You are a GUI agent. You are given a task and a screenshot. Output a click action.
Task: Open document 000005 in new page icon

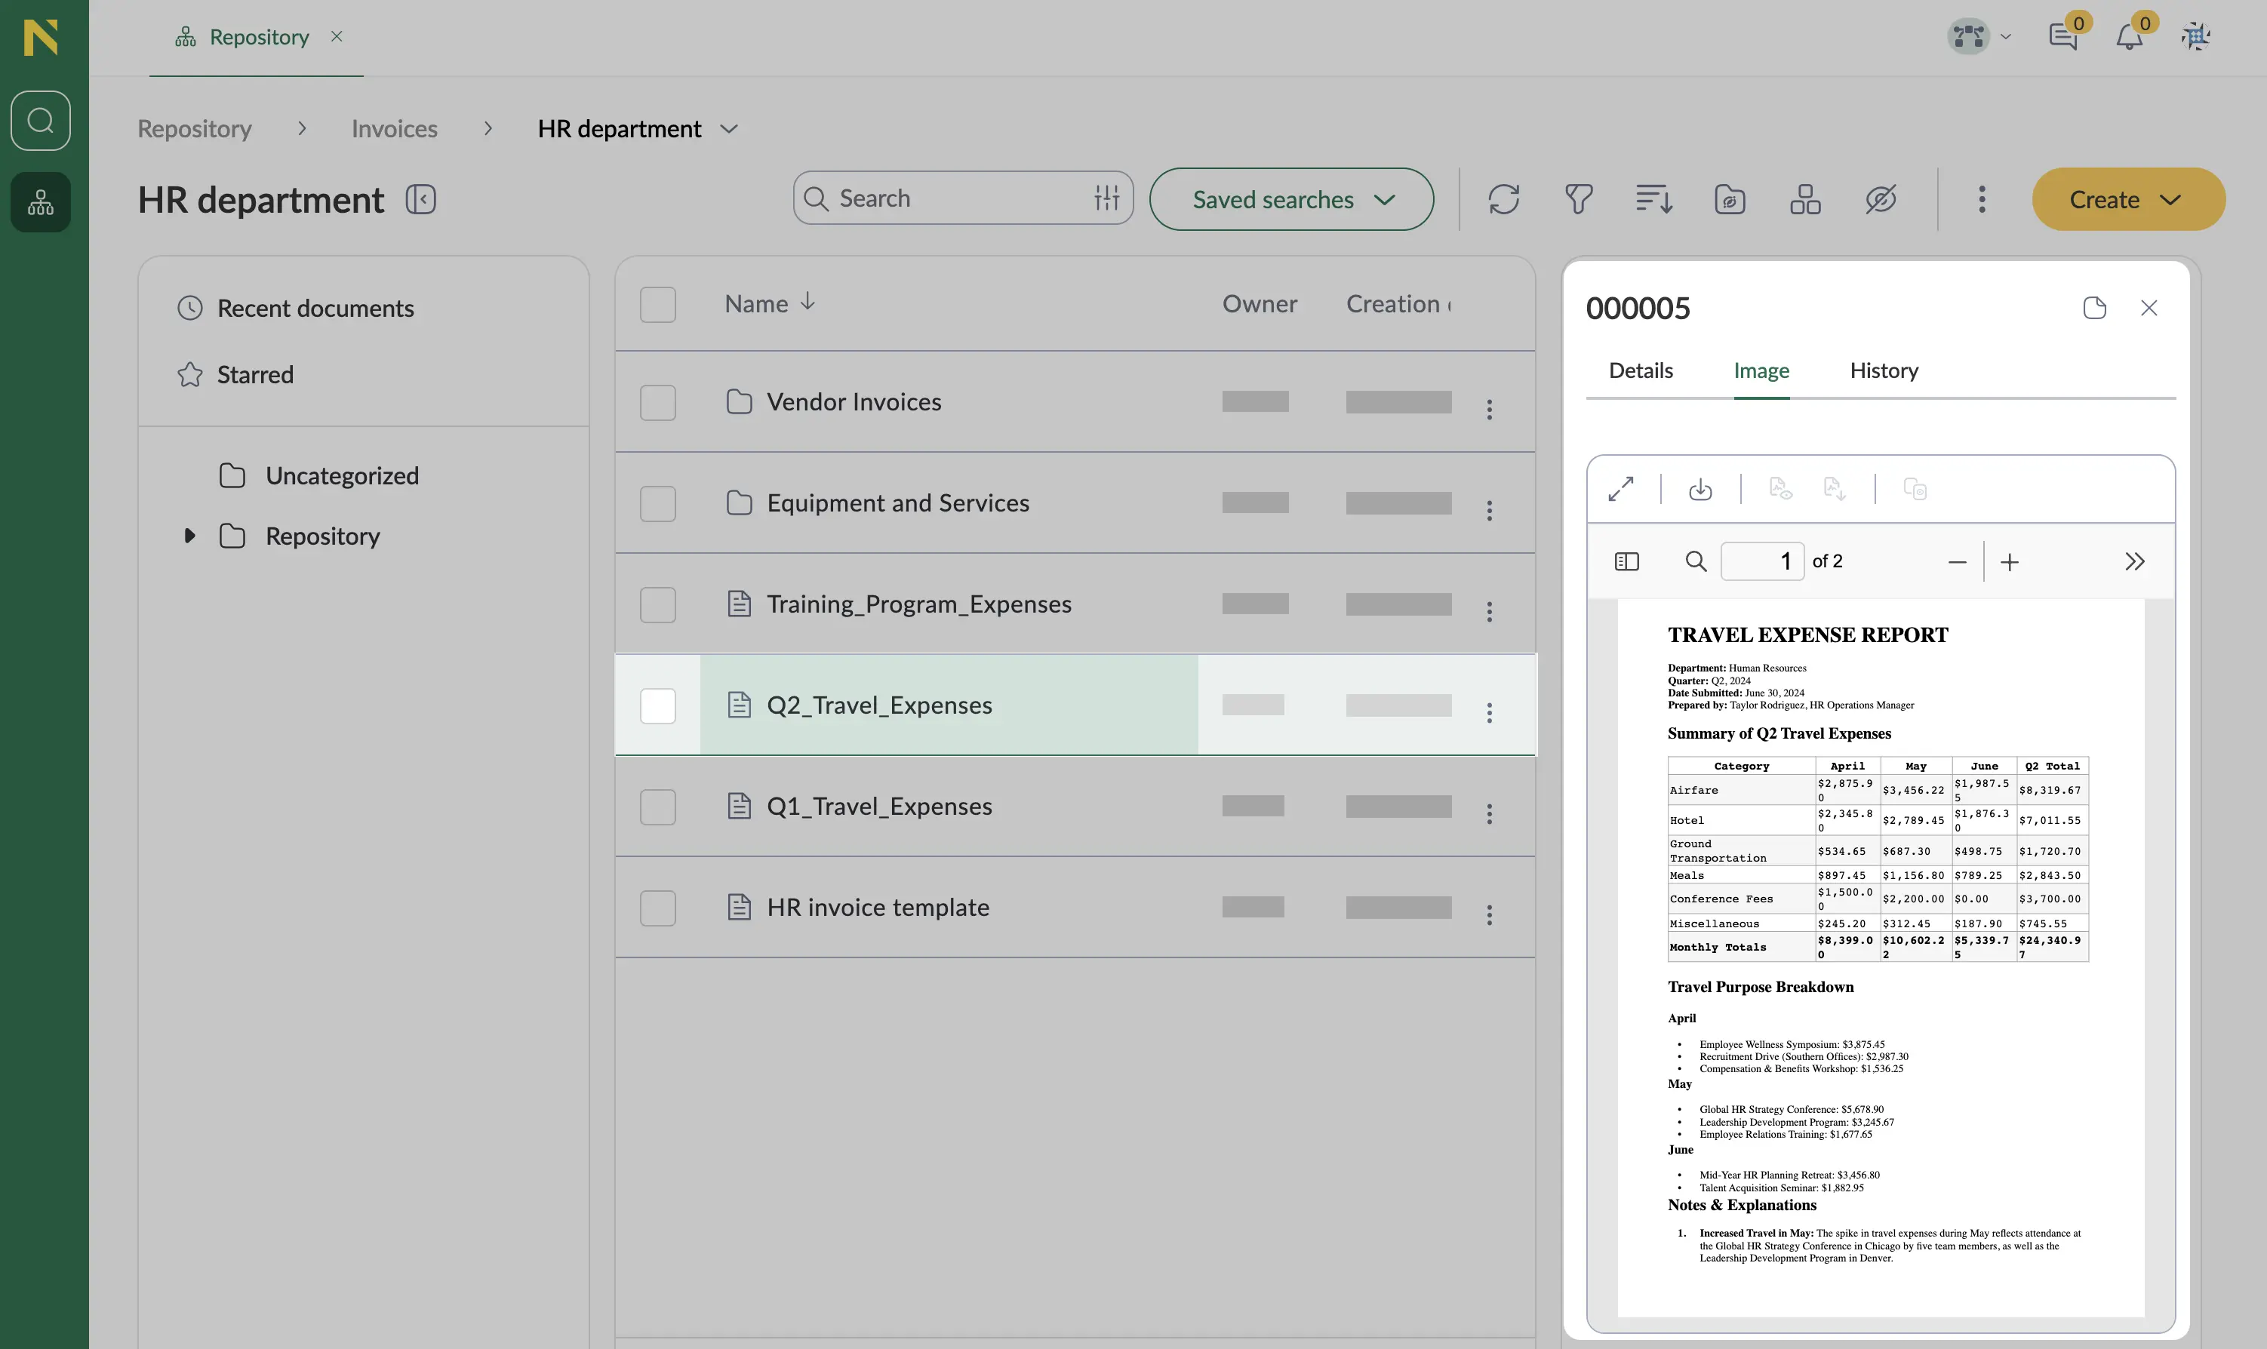tap(2094, 308)
